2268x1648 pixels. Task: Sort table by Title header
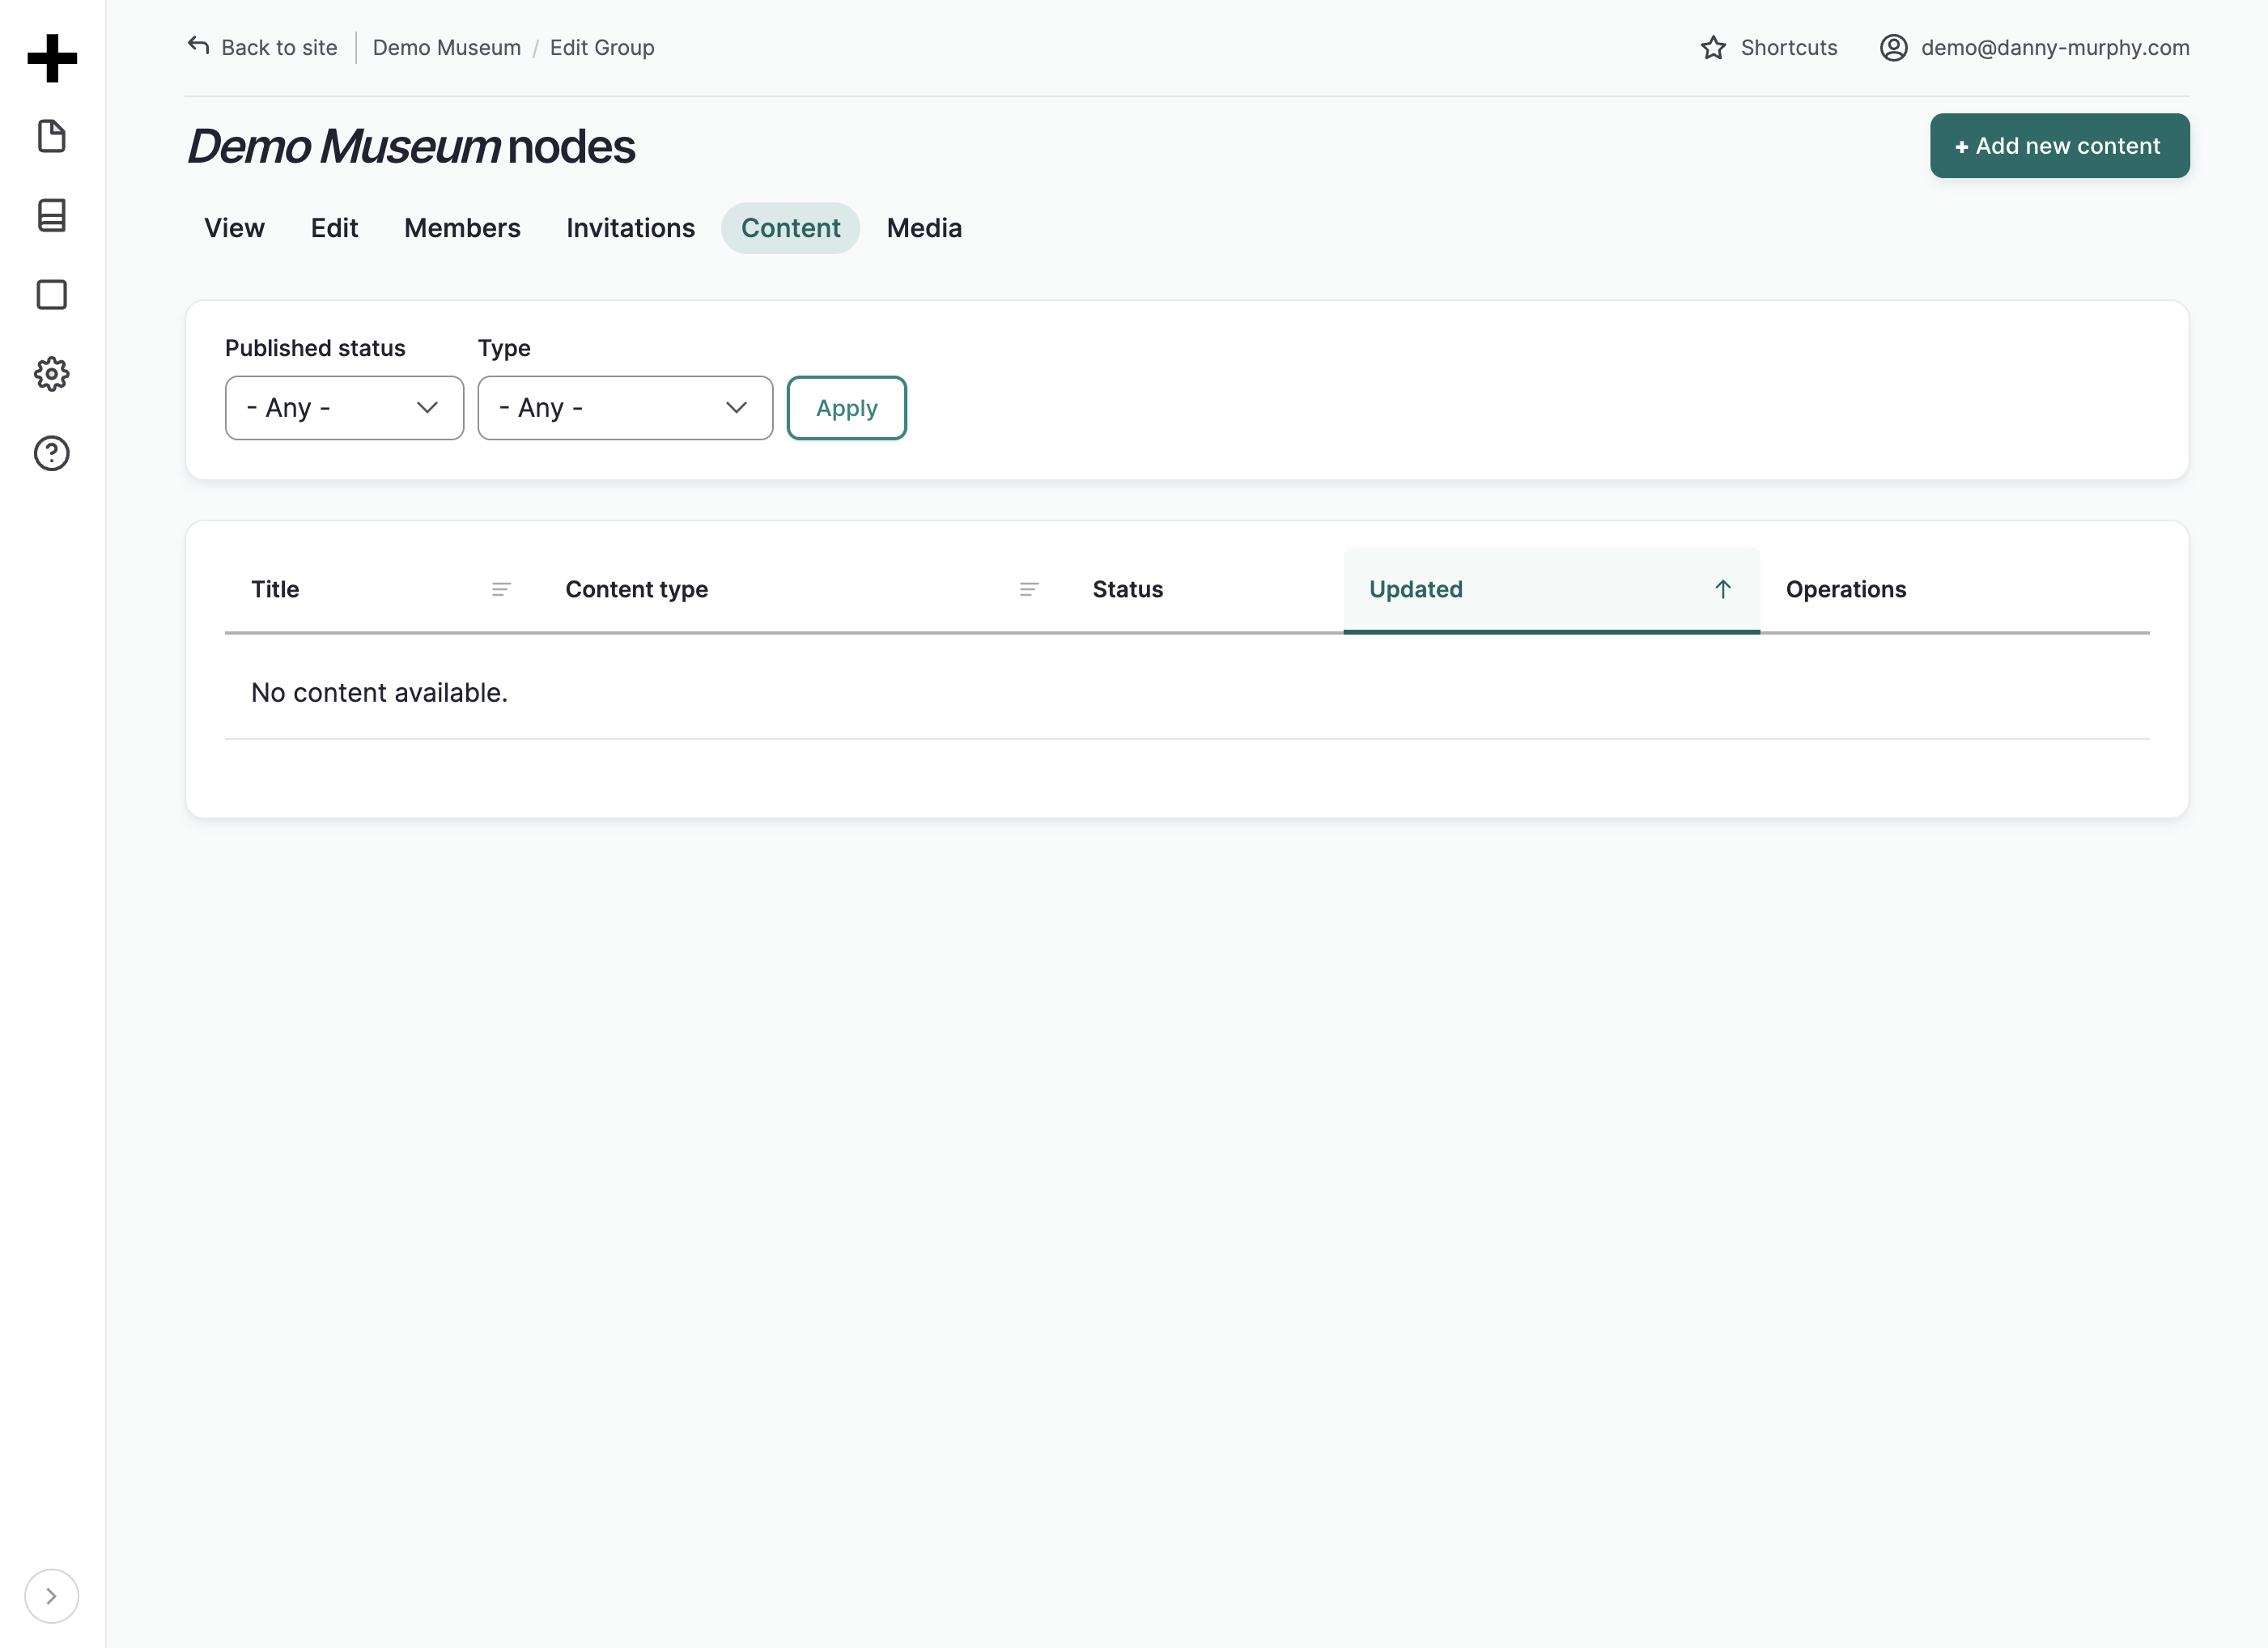(x=275, y=589)
